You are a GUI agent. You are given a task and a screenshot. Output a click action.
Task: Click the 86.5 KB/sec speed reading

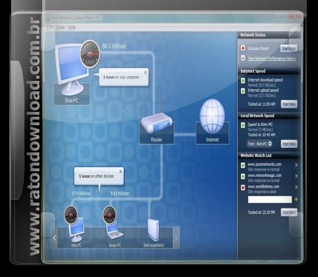tap(114, 46)
